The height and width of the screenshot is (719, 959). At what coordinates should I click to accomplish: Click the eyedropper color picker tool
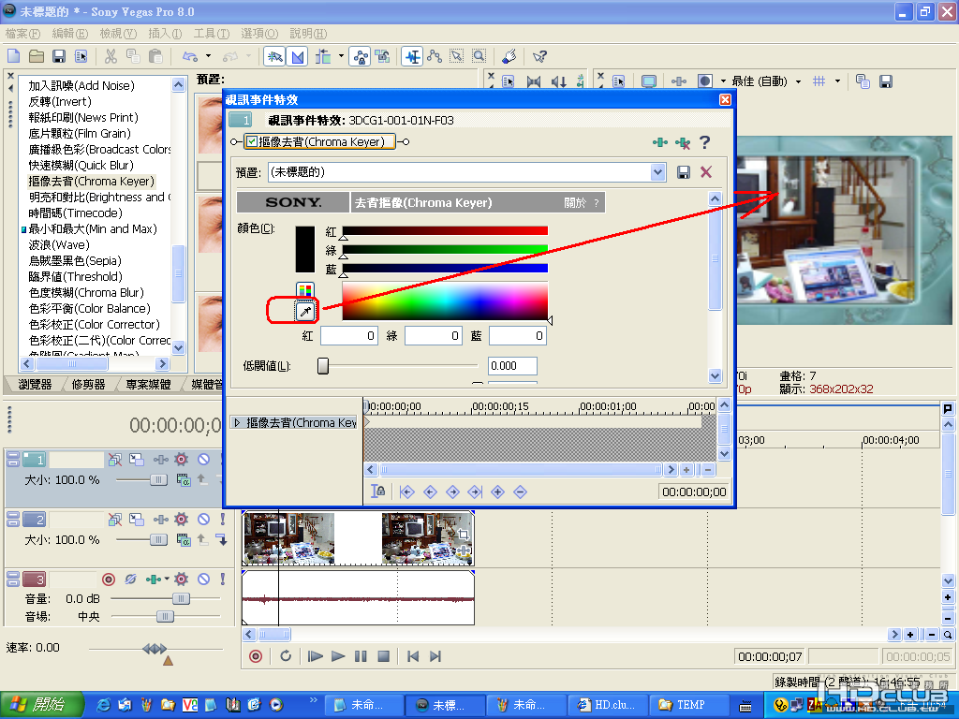click(307, 310)
